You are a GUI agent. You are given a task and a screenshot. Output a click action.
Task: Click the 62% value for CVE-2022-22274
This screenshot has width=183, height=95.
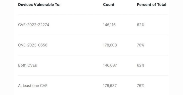[141, 25]
